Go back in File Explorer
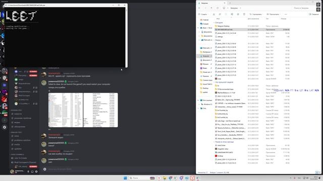 [x=199, y=8]
